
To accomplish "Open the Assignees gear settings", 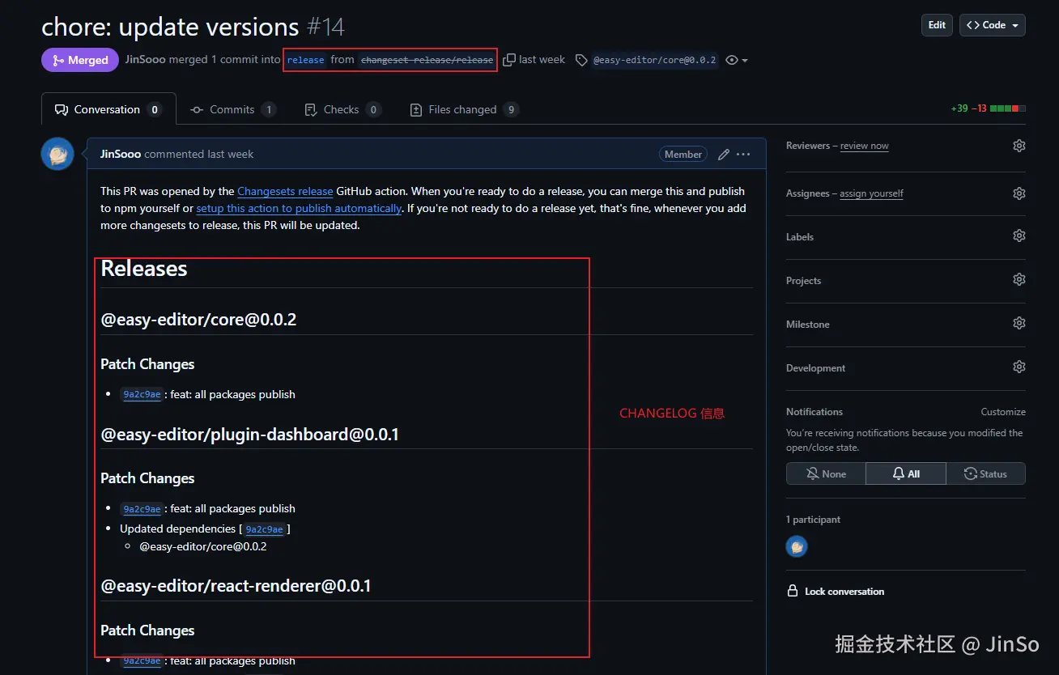I will [1019, 193].
